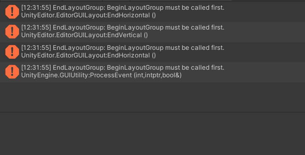The image size is (305, 155).
Task: Click the lower UnityEditor.EditorGUILayout:EndHorizontal () stack line
Action: point(89,55)
